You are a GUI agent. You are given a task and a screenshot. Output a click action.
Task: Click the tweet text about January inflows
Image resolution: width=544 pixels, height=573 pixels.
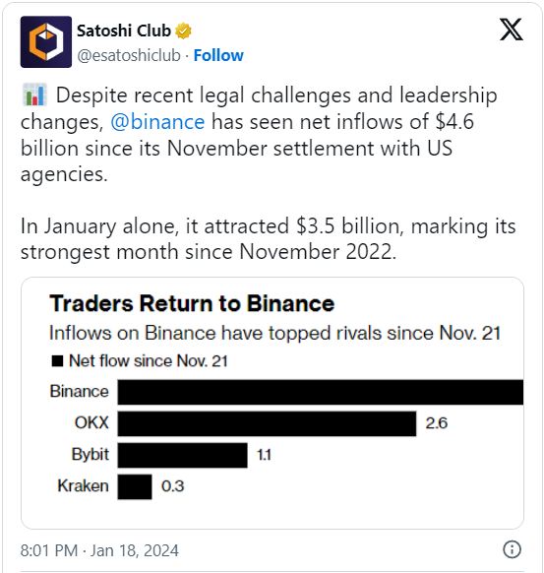268,239
